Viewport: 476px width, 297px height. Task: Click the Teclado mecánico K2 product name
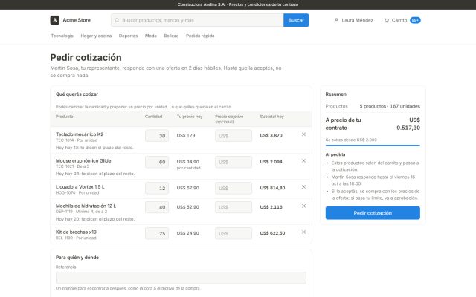80,134
